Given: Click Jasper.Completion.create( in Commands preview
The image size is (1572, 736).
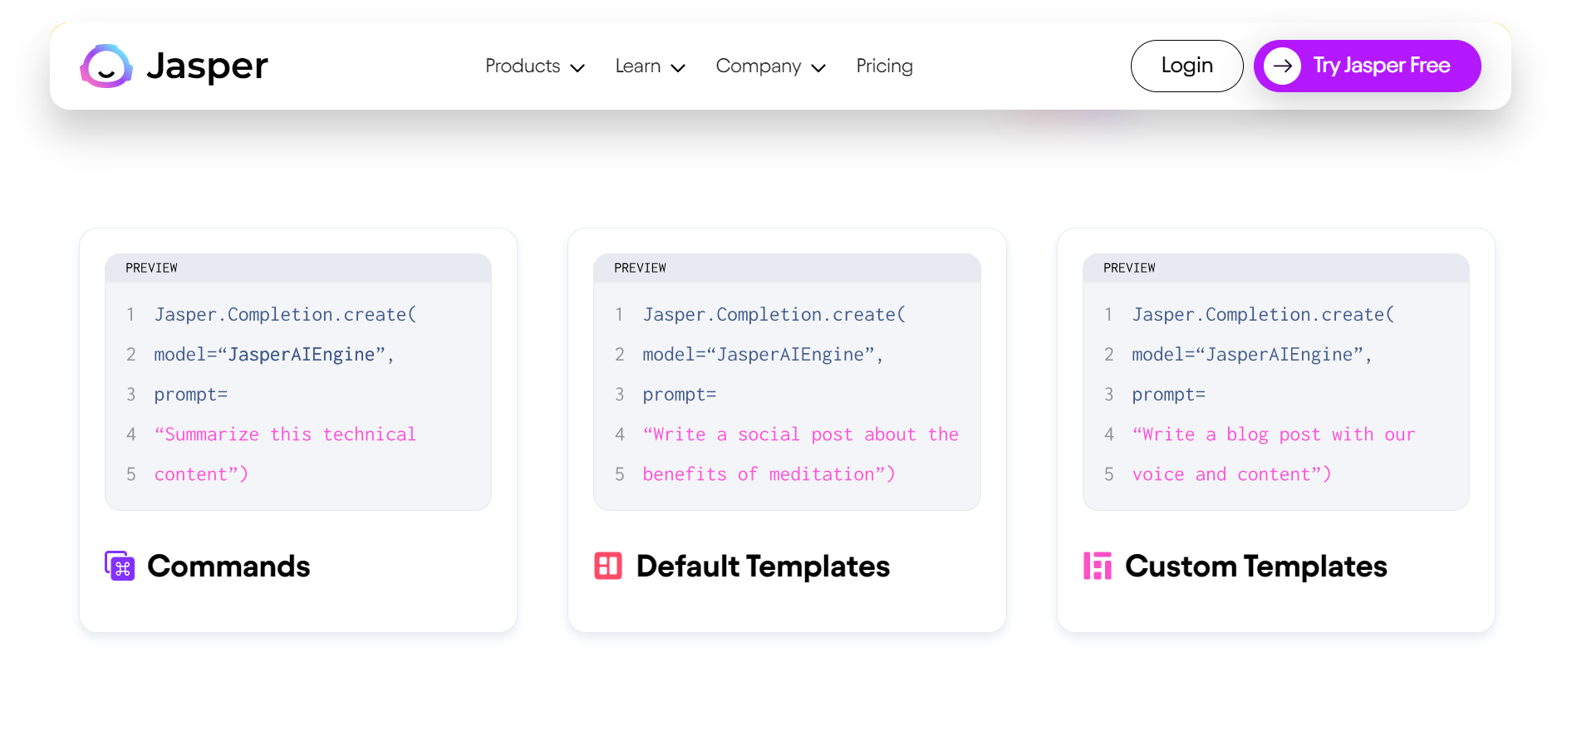Looking at the screenshot, I should (285, 315).
